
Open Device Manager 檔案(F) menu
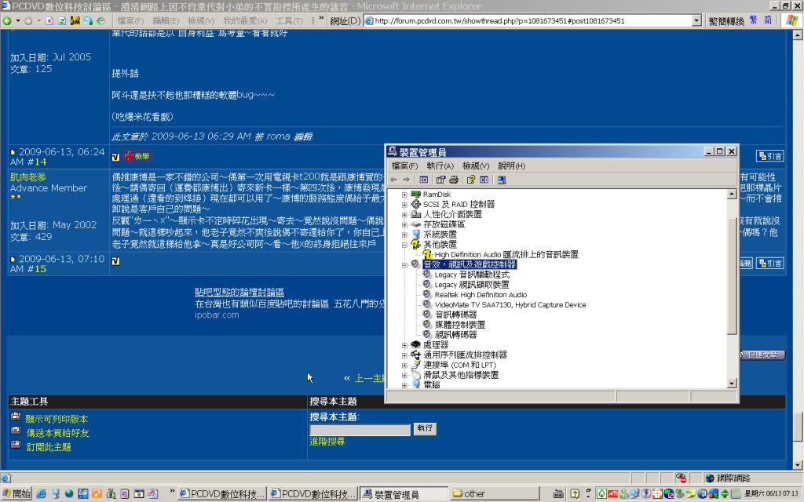404,166
